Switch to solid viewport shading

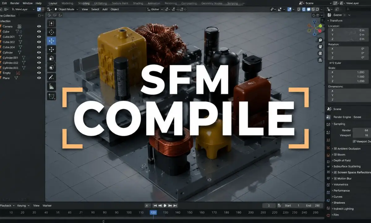(309, 9)
